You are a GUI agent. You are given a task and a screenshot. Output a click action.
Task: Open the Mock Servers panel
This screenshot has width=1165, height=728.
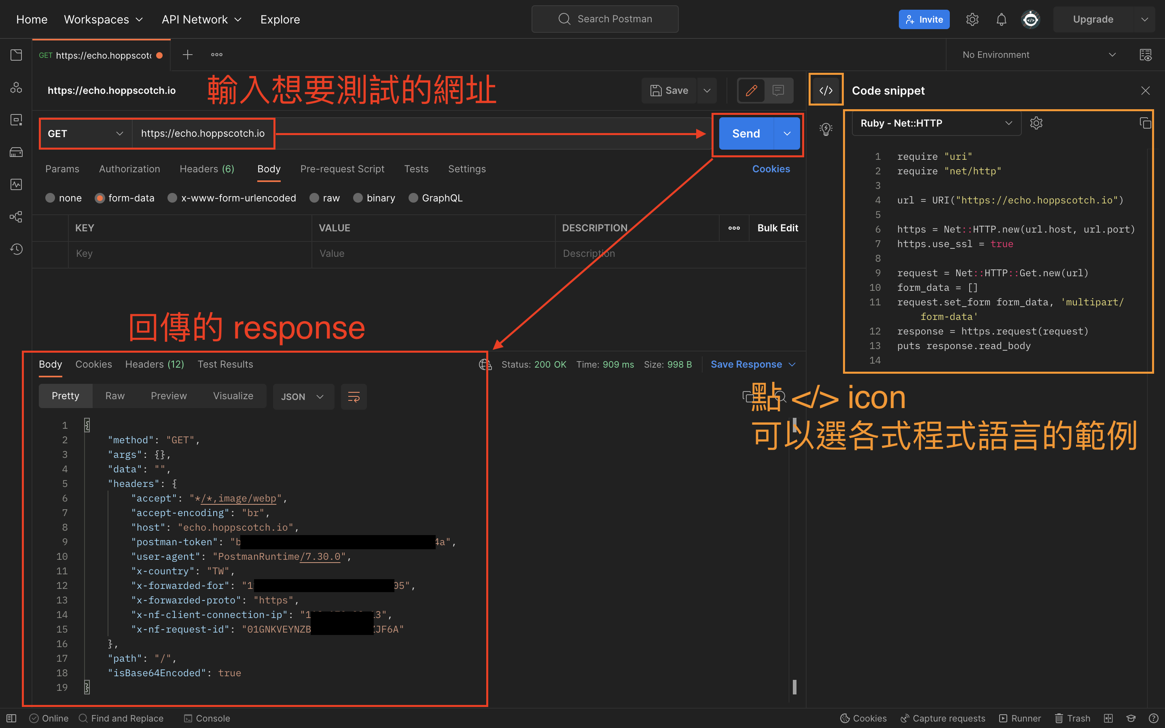coord(16,152)
